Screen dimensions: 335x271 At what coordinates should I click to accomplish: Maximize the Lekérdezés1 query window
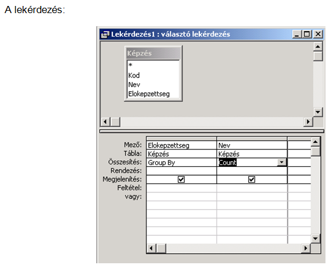click(x=307, y=34)
